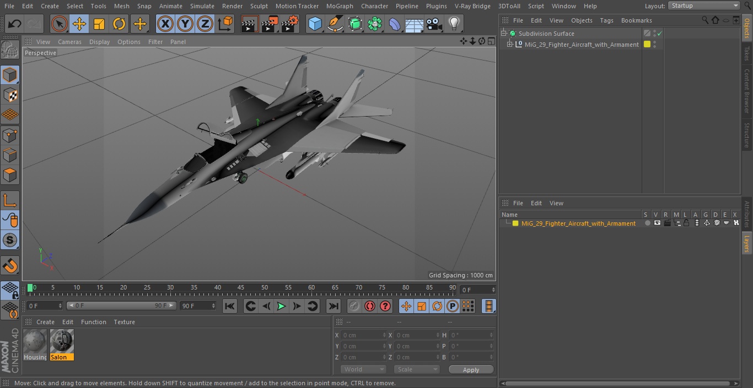Screen dimensions: 753x388
Task: Toggle the viewport maximize icon
Action: (491, 41)
